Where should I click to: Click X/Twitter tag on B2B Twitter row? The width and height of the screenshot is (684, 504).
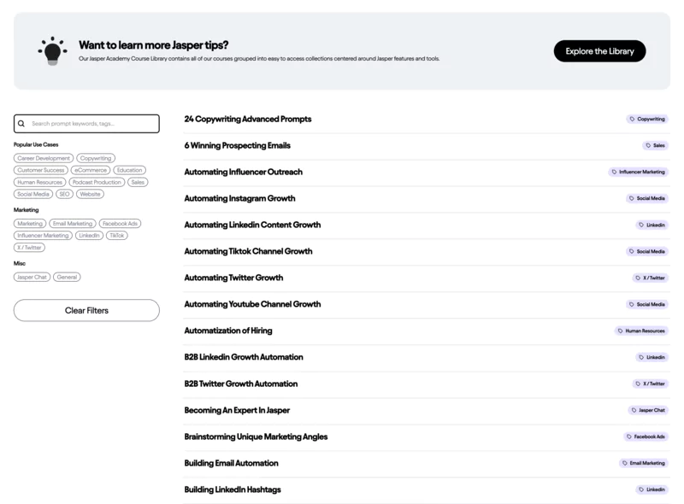point(651,384)
